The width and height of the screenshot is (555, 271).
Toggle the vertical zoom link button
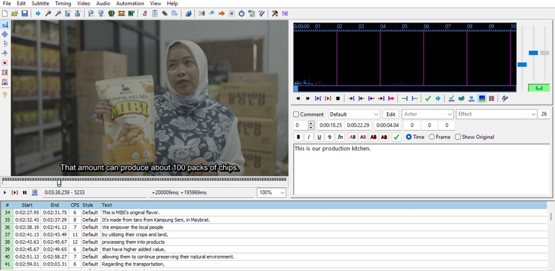[539, 87]
